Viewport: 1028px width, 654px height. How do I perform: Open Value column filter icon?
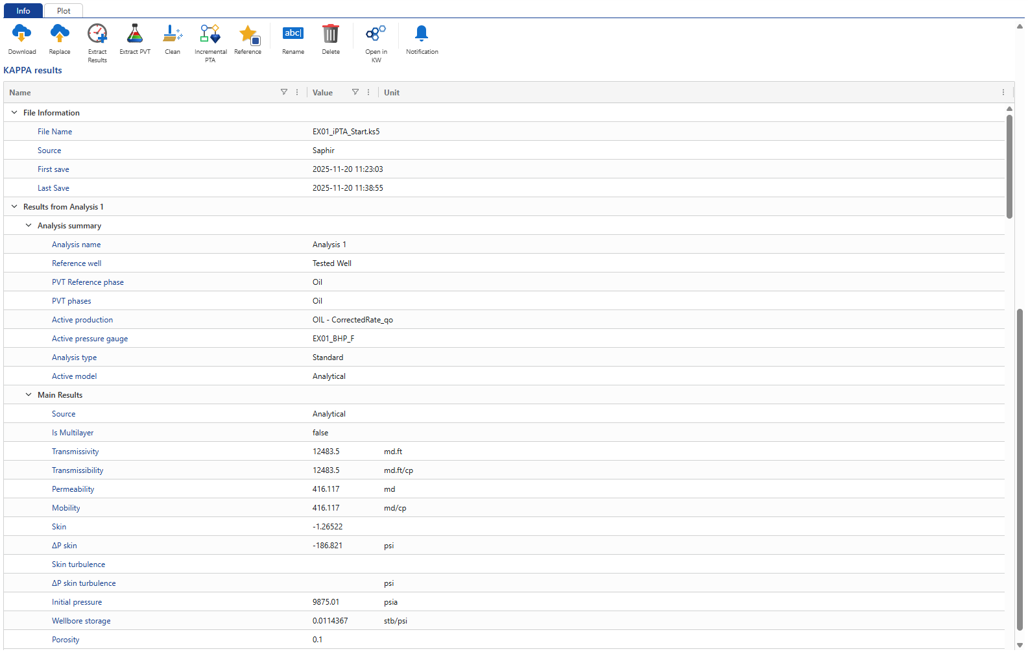tap(355, 92)
